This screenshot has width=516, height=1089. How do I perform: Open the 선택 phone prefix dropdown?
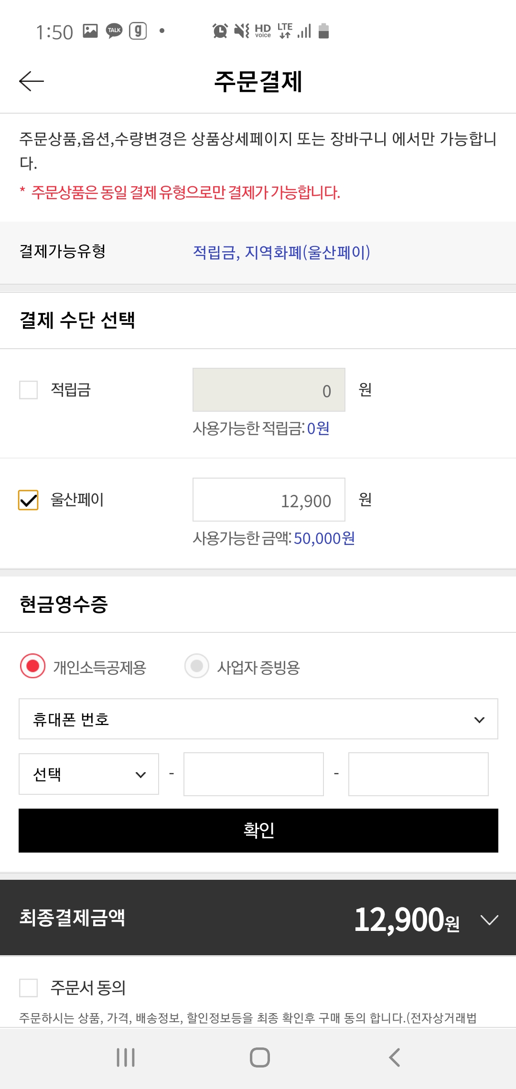(x=88, y=774)
